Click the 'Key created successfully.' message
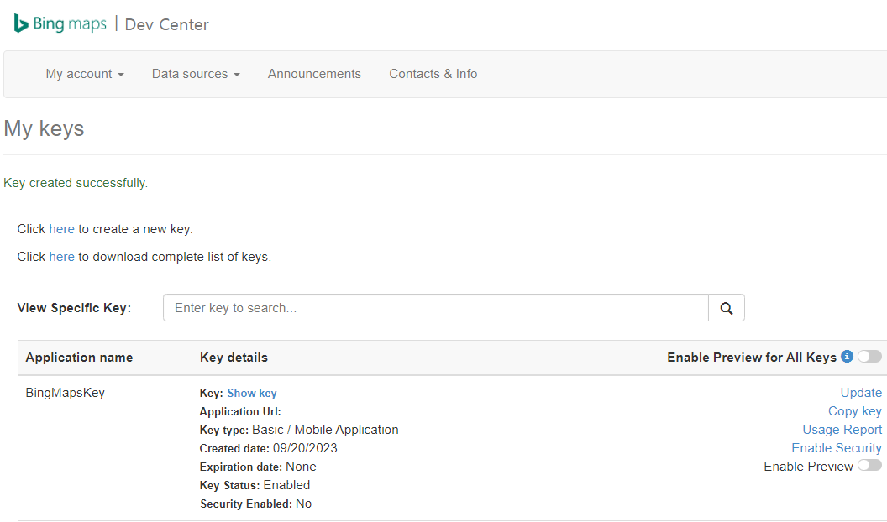The image size is (887, 522). pos(76,183)
